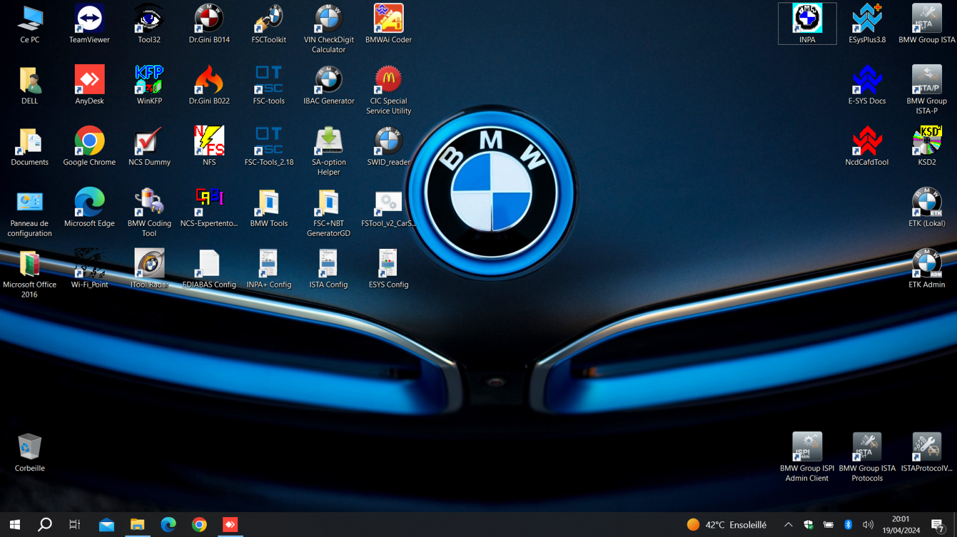This screenshot has height=537, width=957.
Task: Launch WinKFP from desktop
Action: pos(149,85)
